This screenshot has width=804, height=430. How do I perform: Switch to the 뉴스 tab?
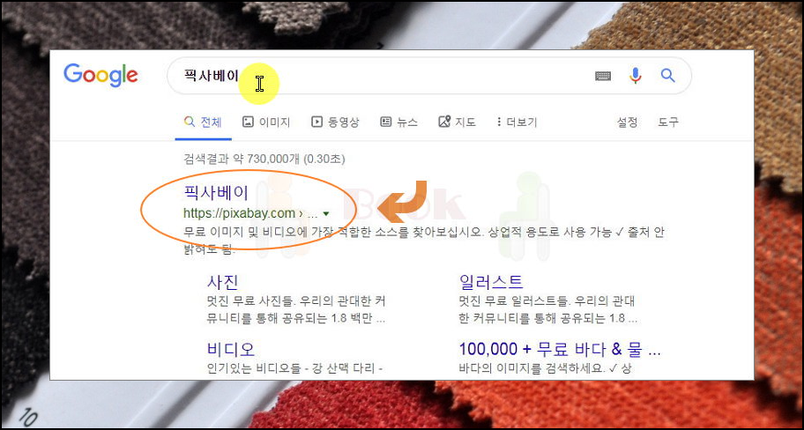[398, 122]
